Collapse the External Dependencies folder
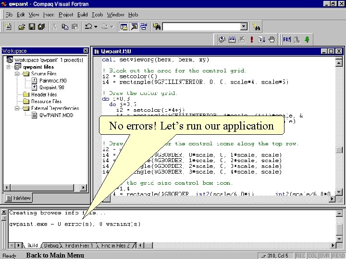 (17, 108)
